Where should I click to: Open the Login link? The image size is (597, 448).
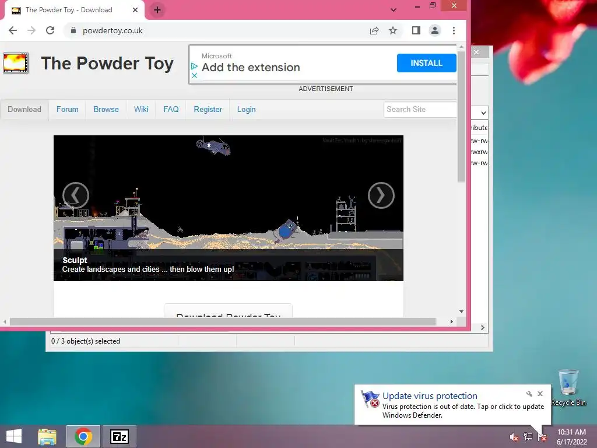tap(247, 109)
